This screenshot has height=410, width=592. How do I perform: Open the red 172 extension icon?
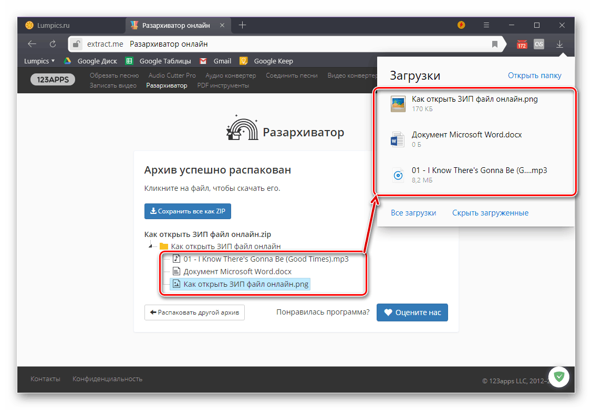click(x=522, y=45)
